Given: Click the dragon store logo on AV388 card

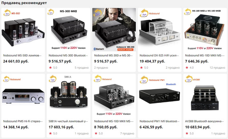Looking at the screenshot, I should click(189, 79).
